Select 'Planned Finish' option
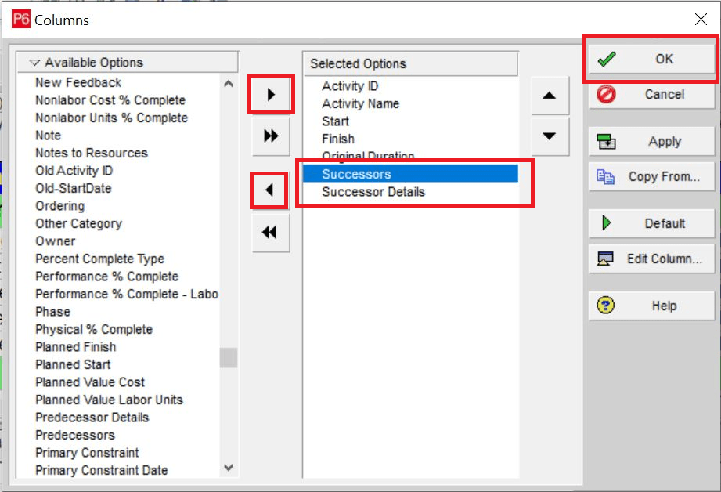Image resolution: width=721 pixels, height=492 pixels. (x=76, y=347)
